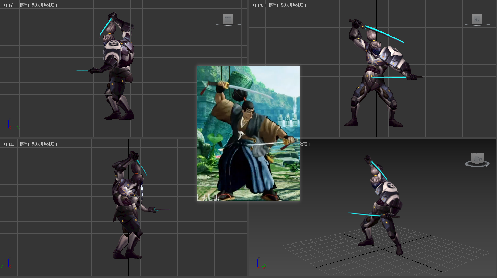Click [标准] in the Front (前) viewport
Image resolution: width=497 pixels, height=278 pixels.
coord(272,5)
